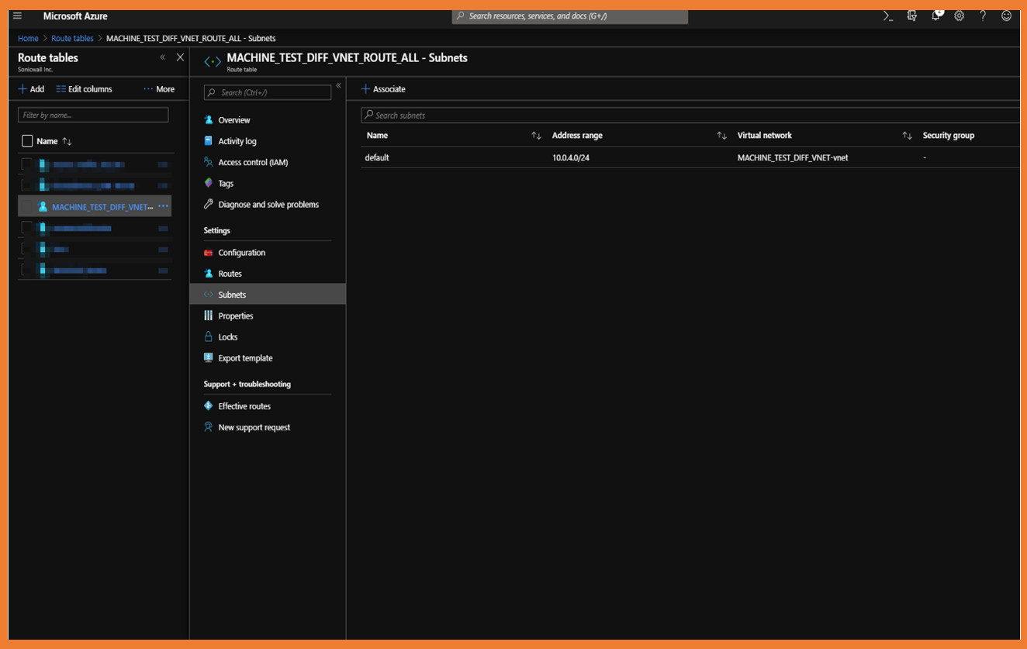
Task: Collapse the resource menu sidebar
Action: pos(338,86)
